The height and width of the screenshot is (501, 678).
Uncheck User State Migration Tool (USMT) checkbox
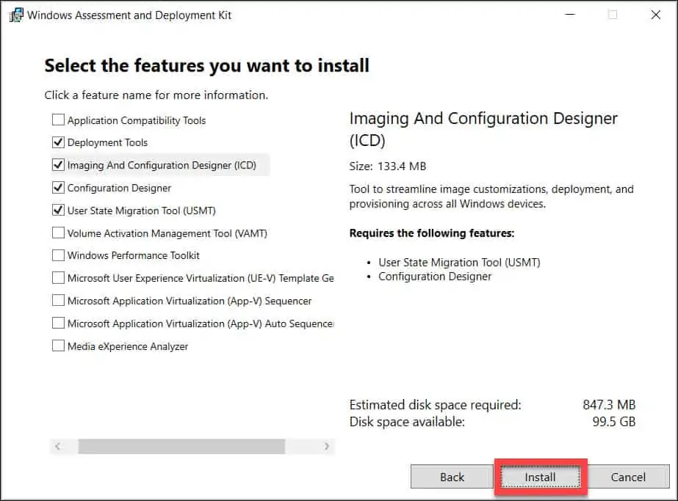(58, 211)
